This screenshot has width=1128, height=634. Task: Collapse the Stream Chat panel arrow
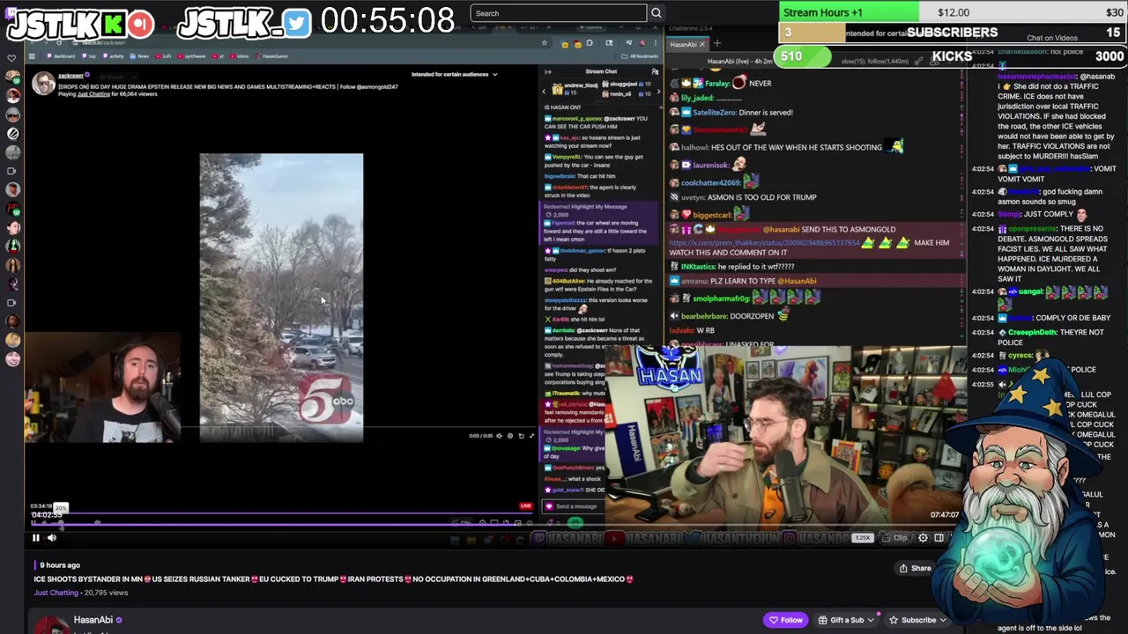click(x=548, y=71)
